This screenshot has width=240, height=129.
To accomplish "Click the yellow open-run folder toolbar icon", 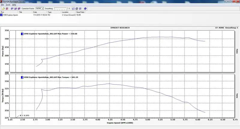I will (3, 9).
